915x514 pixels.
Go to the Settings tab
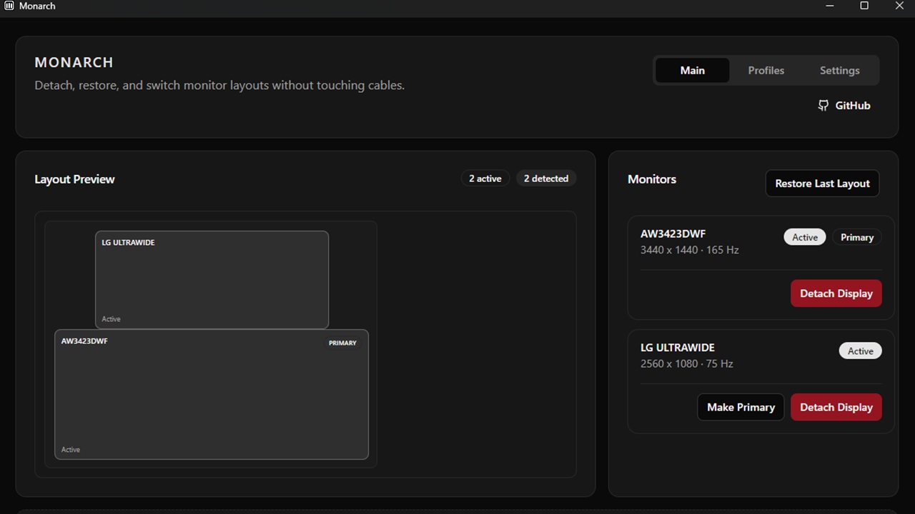click(x=839, y=71)
